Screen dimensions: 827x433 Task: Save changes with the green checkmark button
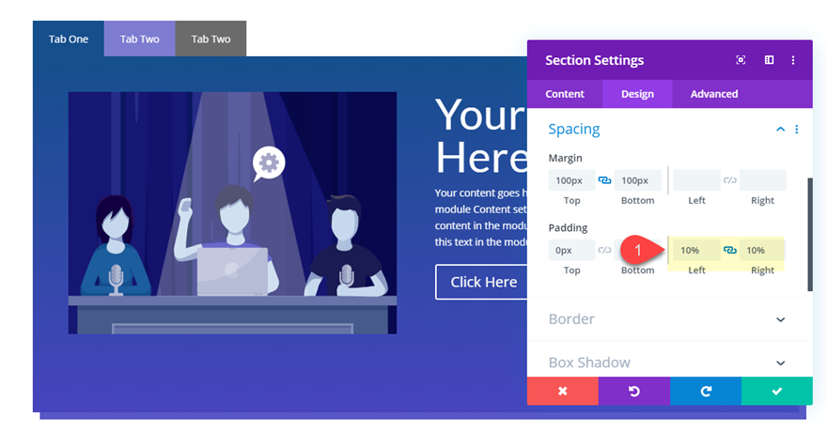[777, 391]
